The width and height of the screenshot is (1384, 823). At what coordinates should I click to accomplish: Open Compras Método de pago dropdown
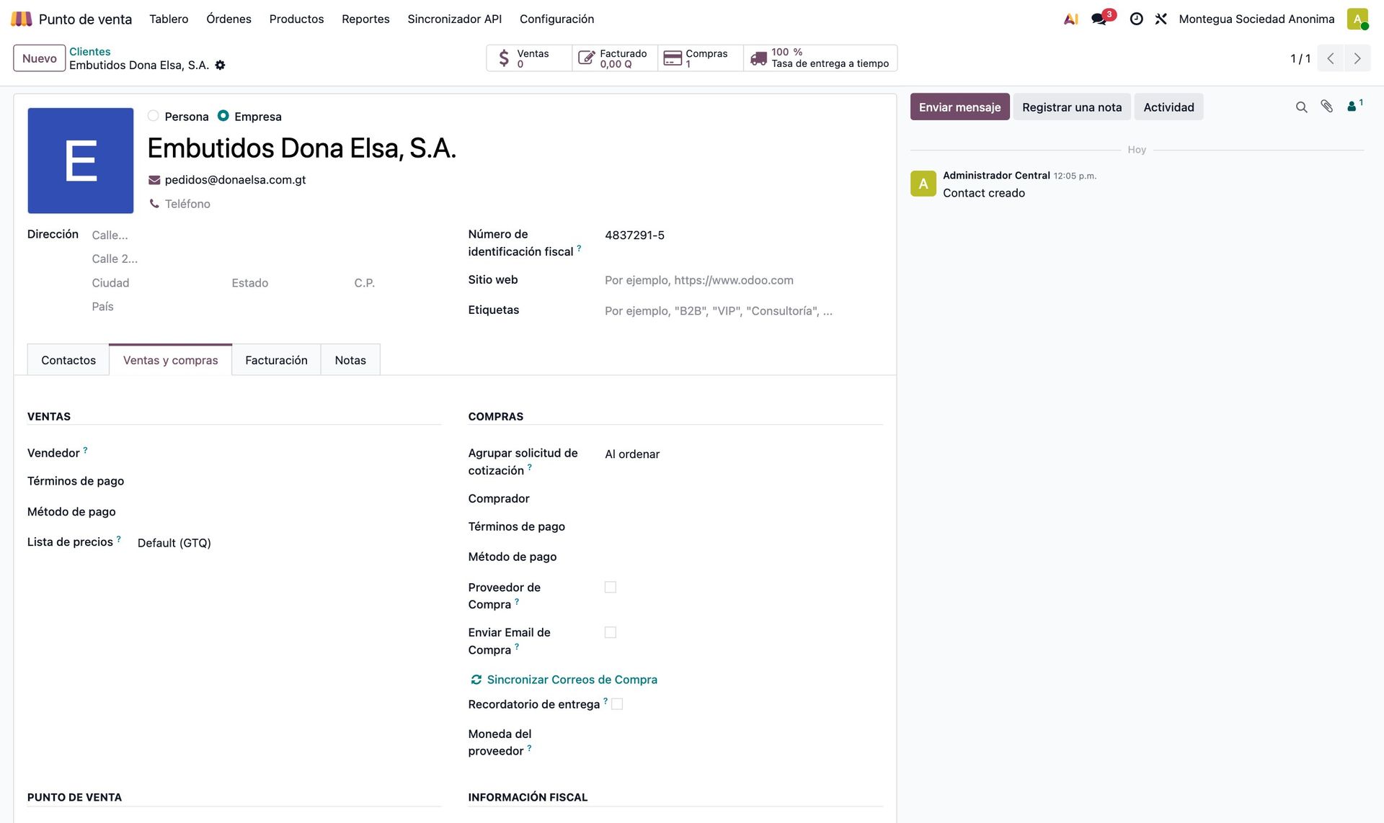(x=743, y=557)
